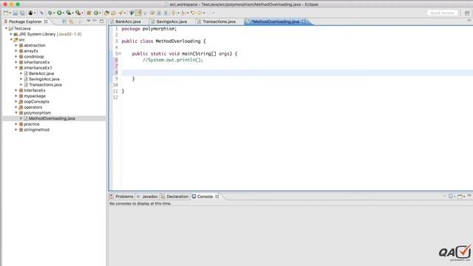Select MethodOverloading.java in Package Explorer
The height and width of the screenshot is (266, 473).
pyautogui.click(x=52, y=118)
